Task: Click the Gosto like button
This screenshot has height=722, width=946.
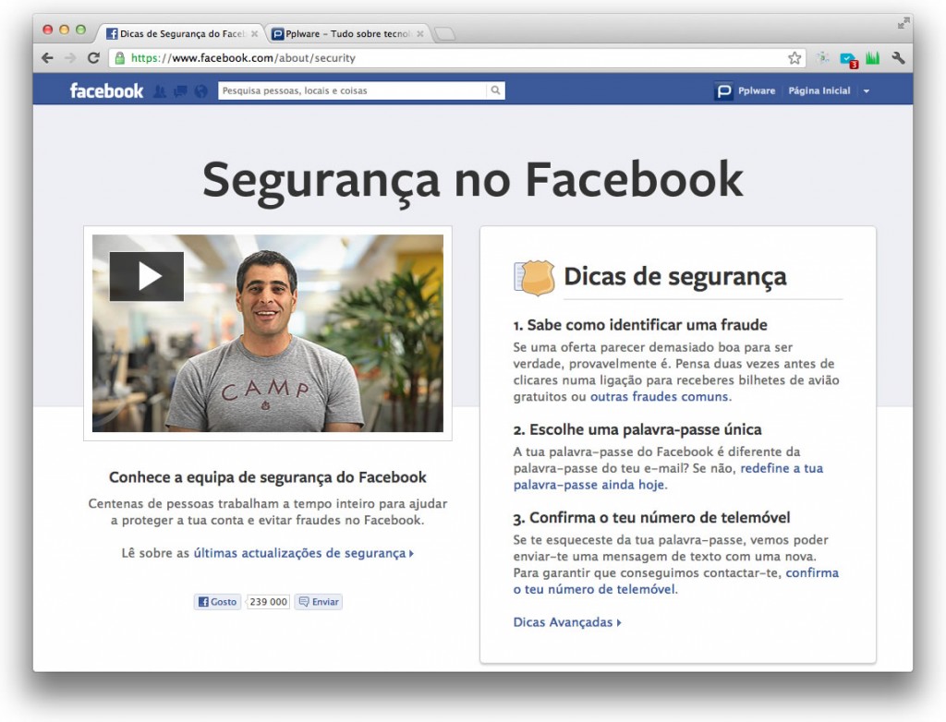Action: 217,601
